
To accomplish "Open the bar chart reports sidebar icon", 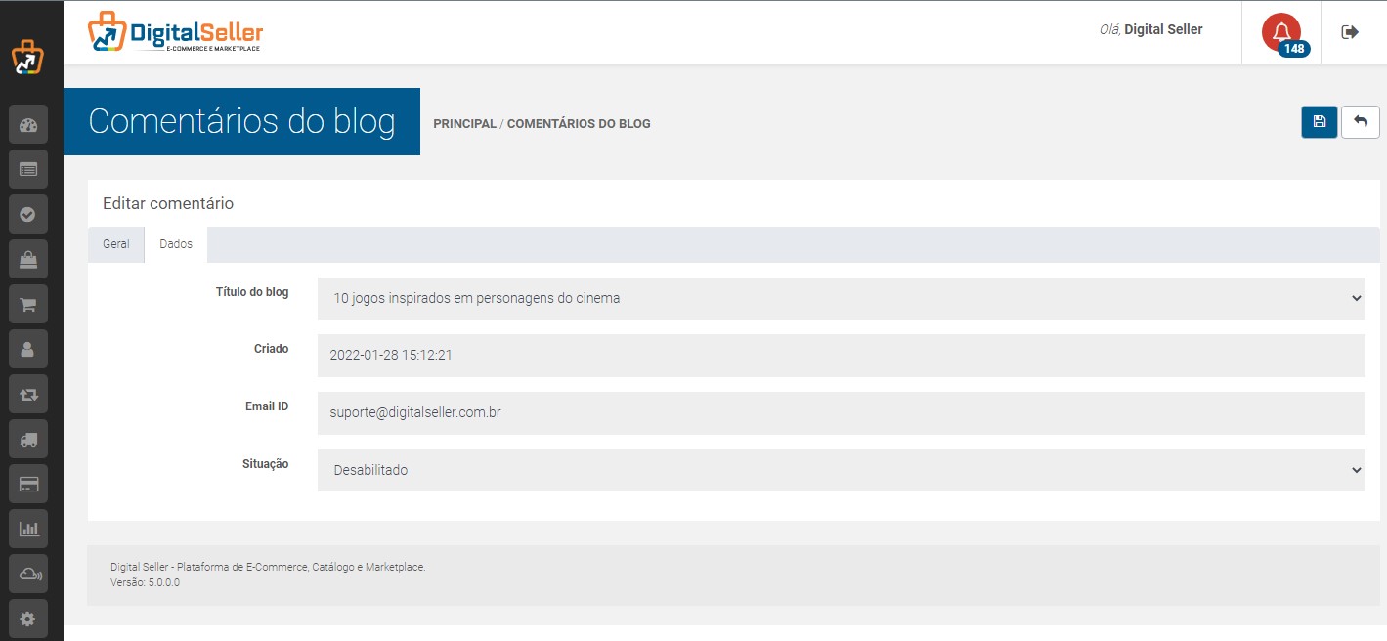I will [28, 529].
